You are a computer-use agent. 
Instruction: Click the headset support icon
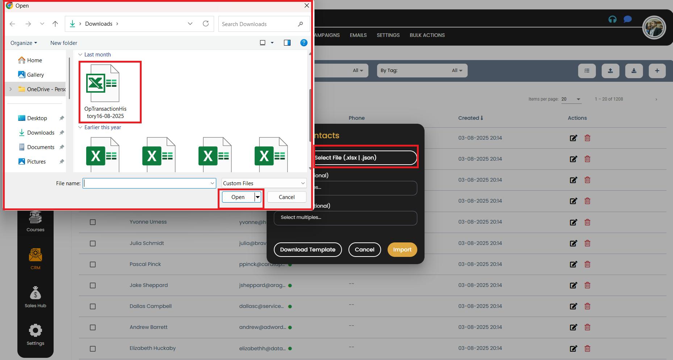pos(612,20)
